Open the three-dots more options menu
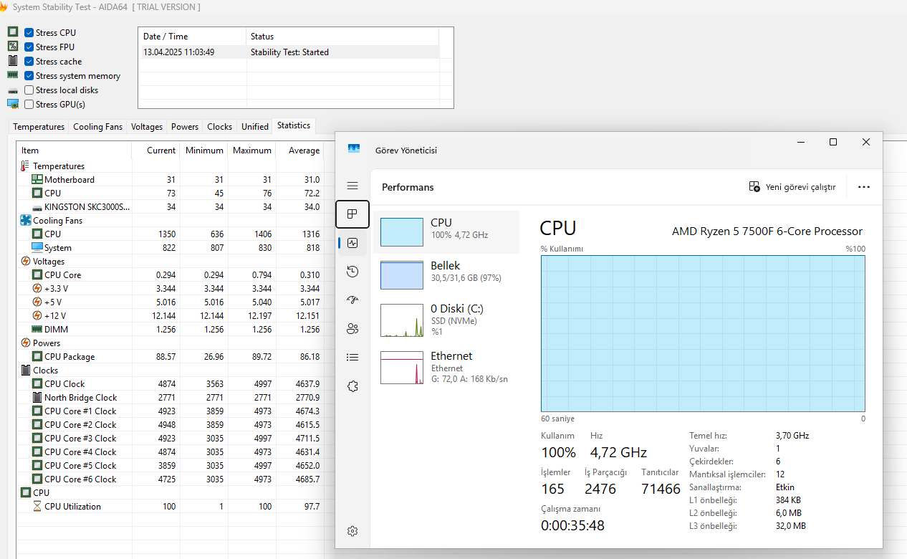The image size is (907, 559). point(864,187)
